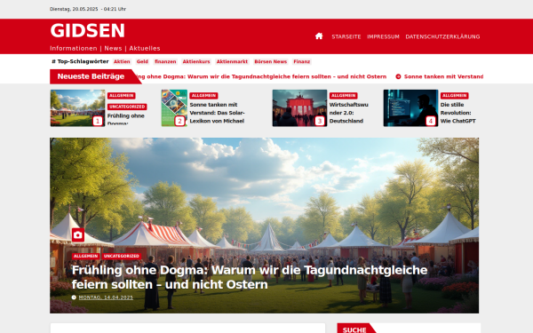Open ticker headline about Tagundnachtgleiche feiern
Viewport: 533px width, 333px height.
261,76
